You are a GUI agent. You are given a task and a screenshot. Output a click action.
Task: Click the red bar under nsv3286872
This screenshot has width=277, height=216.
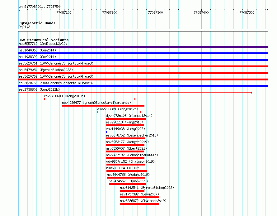(x=139, y=204)
